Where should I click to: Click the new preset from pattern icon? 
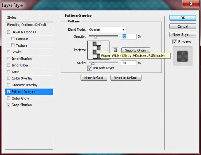click(115, 50)
